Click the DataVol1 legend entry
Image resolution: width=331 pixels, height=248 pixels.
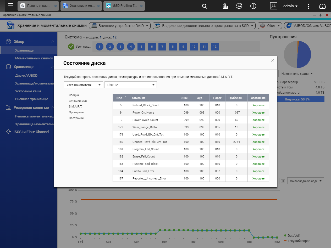click(x=292, y=236)
